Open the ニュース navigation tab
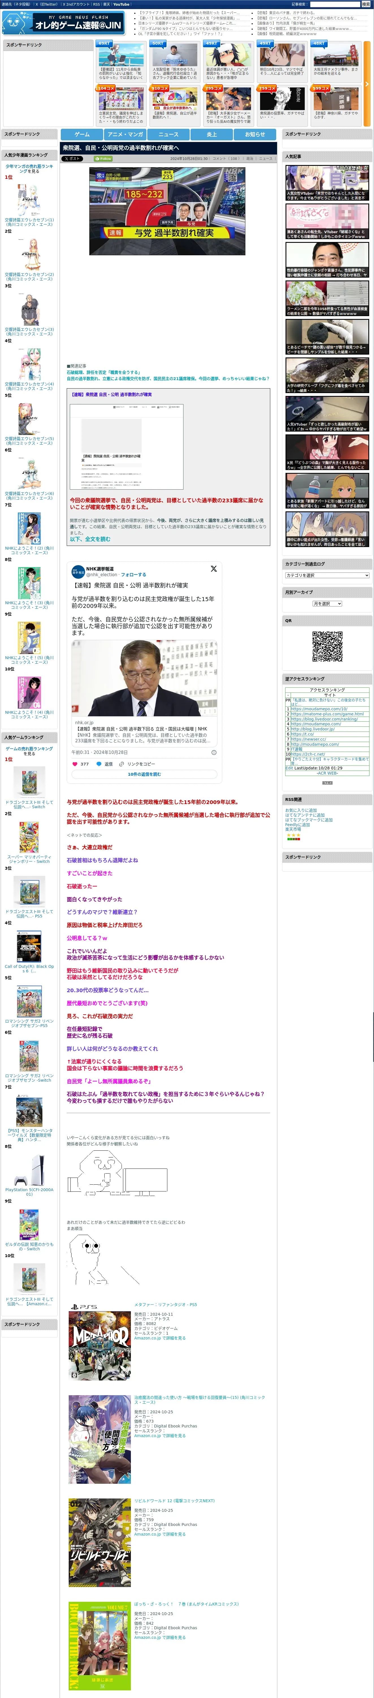 point(168,134)
